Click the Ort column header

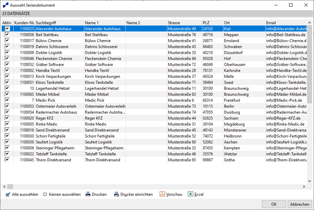tap(244, 23)
